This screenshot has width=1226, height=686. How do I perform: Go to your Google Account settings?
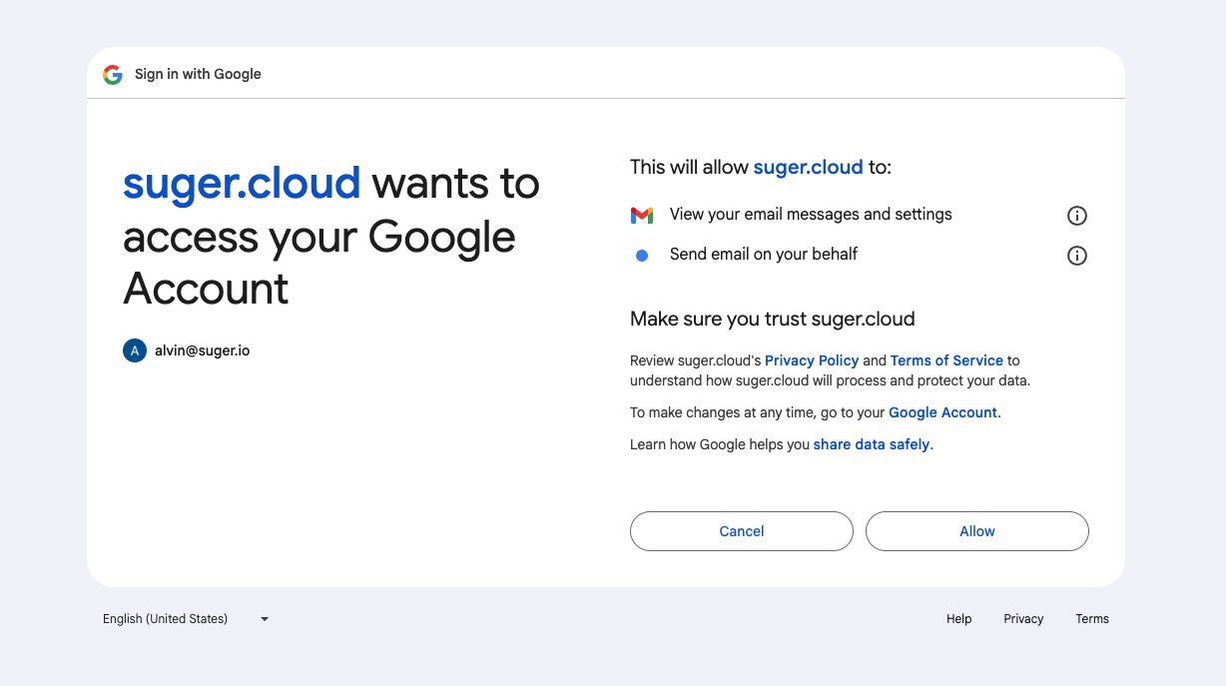941,412
